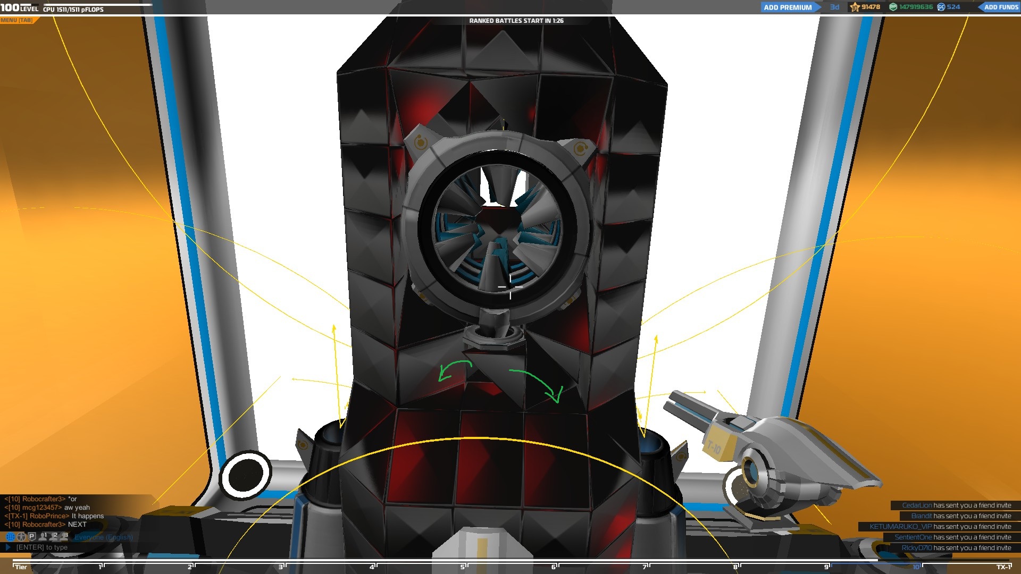Click the blue GC currency icon
This screenshot has width=1021, height=574.
pyautogui.click(x=941, y=7)
